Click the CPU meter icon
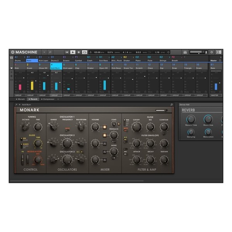 click(x=206, y=52)
